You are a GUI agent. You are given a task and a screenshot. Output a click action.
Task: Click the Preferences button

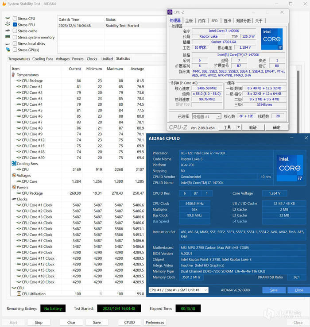tap(155, 322)
